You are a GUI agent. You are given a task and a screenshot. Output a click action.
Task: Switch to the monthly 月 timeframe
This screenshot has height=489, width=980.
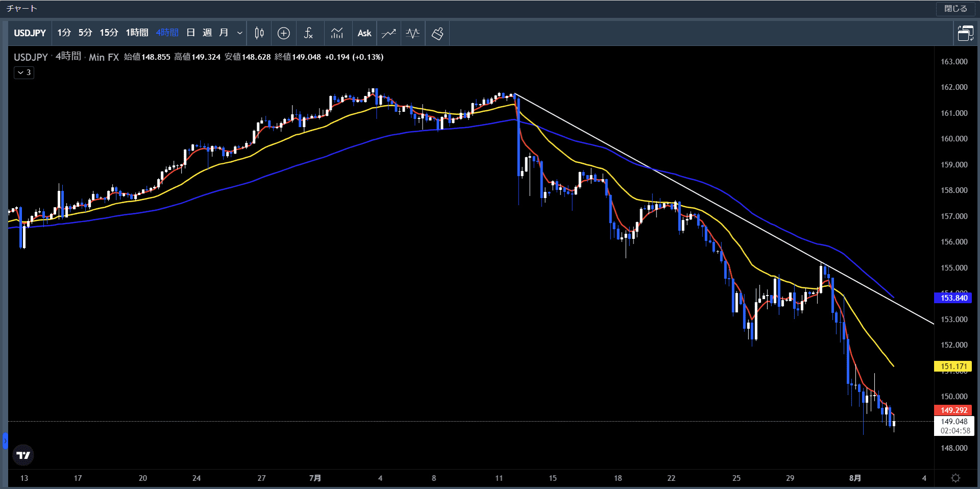click(x=224, y=33)
